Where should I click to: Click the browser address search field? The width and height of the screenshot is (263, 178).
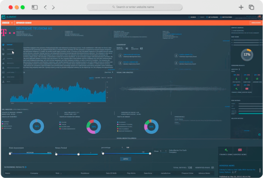134,7
